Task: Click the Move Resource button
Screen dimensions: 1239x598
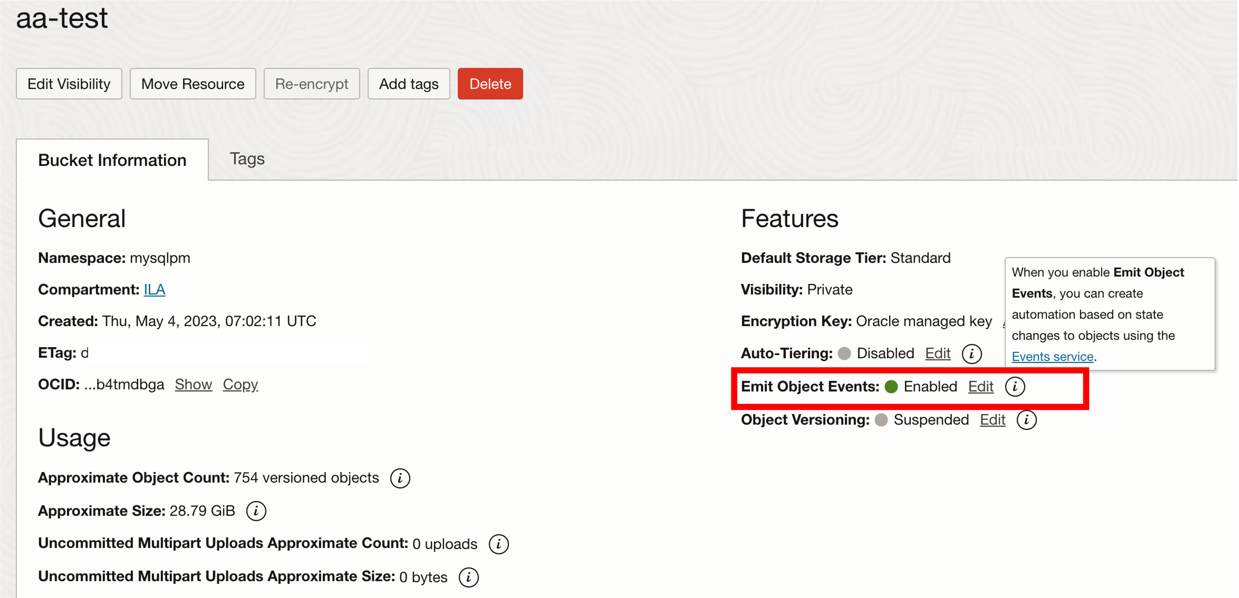Action: [192, 84]
